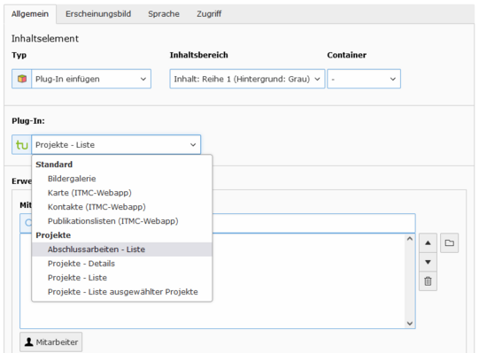This screenshot has height=353, width=479.
Task: Open the Erscheinungsbild tab
Action: click(x=98, y=14)
